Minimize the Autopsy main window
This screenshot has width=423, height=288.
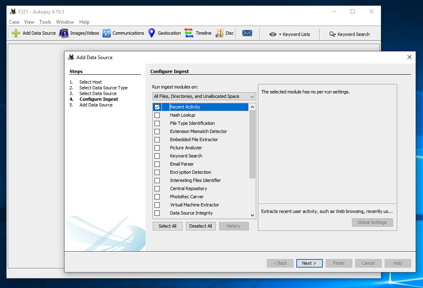tap(334, 11)
